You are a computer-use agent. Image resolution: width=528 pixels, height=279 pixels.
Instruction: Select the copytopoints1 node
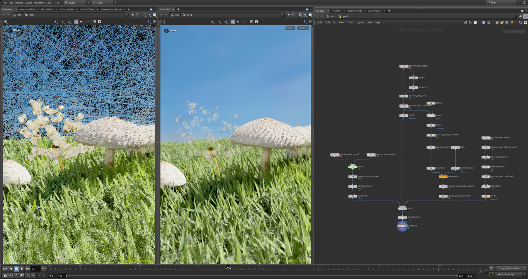click(x=443, y=177)
